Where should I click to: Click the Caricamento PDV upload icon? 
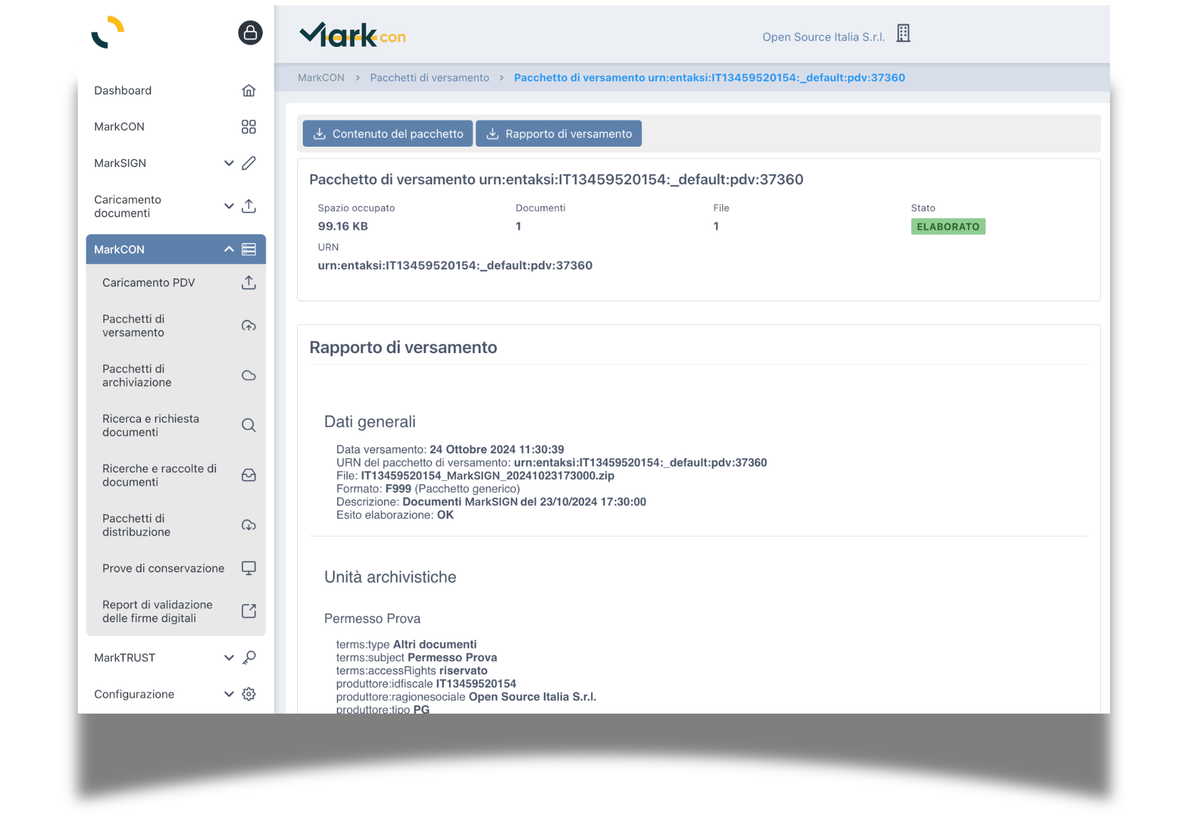pos(249,282)
